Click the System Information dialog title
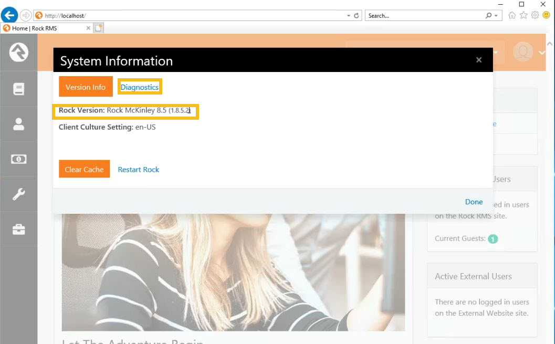555x344 pixels. click(x=117, y=61)
